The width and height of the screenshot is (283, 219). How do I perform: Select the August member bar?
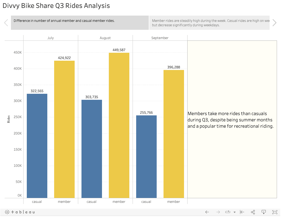[x=119, y=125]
